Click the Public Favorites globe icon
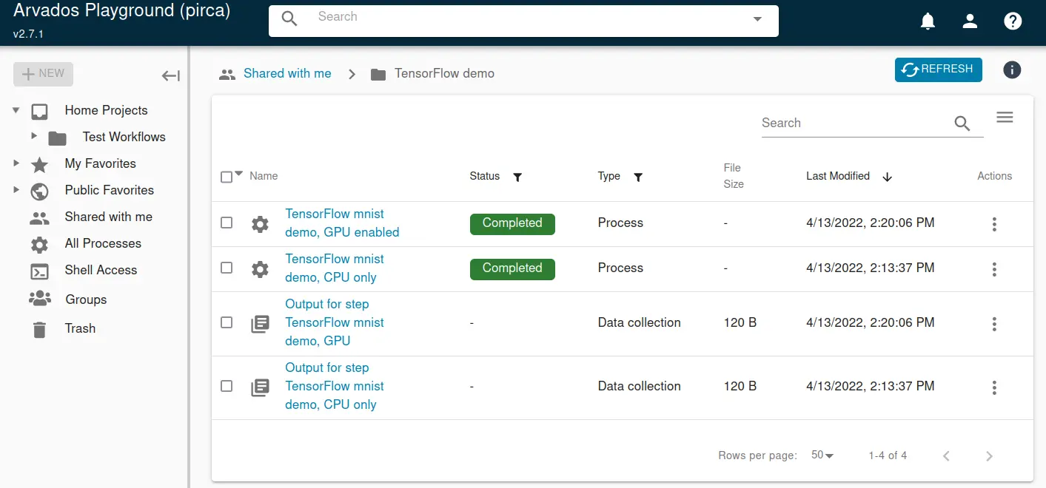The height and width of the screenshot is (488, 1046). pos(39,192)
